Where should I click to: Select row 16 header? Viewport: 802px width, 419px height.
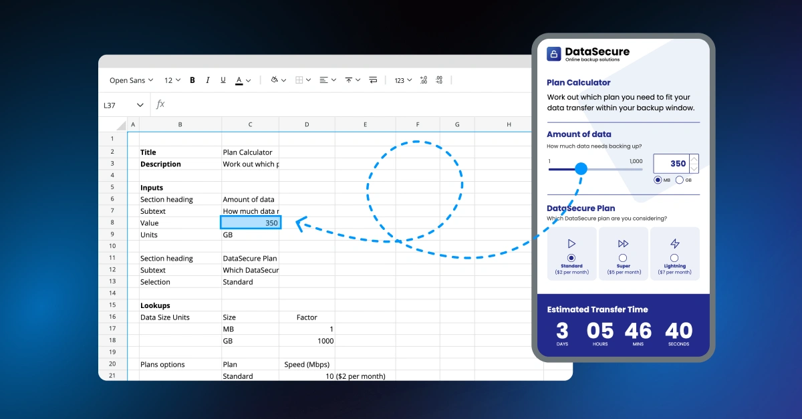112,317
